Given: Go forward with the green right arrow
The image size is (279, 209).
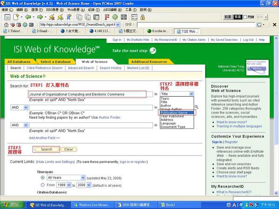Looking at the screenshot, I should tap(40, 17).
